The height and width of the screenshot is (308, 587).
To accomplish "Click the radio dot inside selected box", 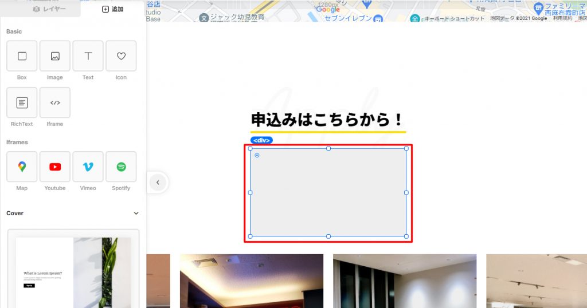I will pyautogui.click(x=257, y=155).
